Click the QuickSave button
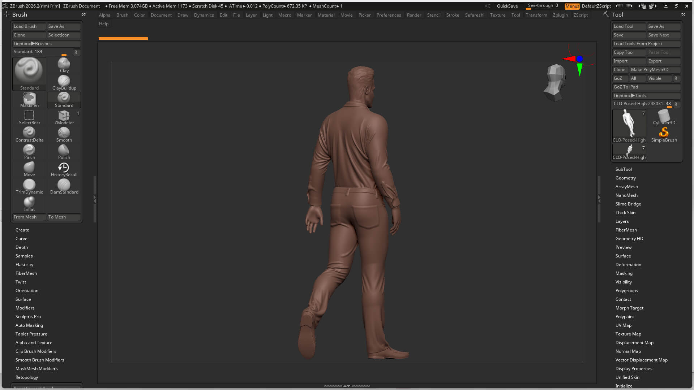 click(x=507, y=6)
